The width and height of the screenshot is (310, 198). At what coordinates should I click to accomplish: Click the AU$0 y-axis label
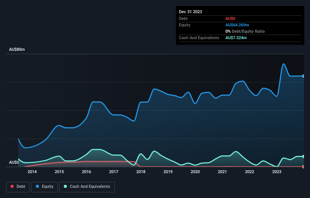tap(14, 162)
